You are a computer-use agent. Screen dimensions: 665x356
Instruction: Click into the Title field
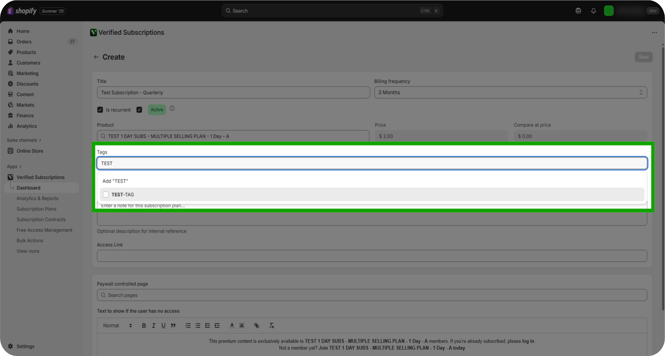tap(233, 93)
